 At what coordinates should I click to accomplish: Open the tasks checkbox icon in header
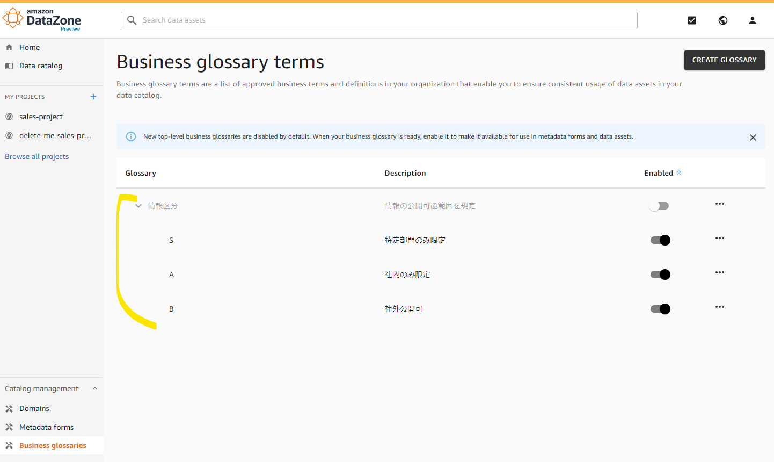pyautogui.click(x=692, y=20)
